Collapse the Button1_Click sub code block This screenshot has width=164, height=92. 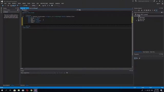tap(23, 16)
